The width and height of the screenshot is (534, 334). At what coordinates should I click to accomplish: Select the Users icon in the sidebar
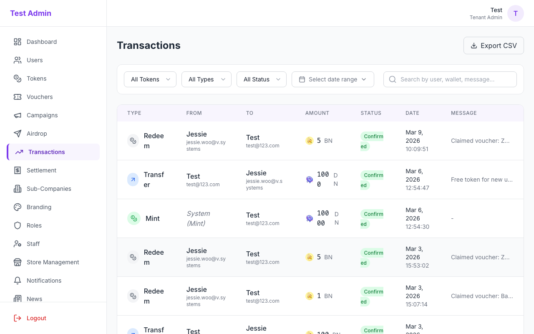click(17, 60)
